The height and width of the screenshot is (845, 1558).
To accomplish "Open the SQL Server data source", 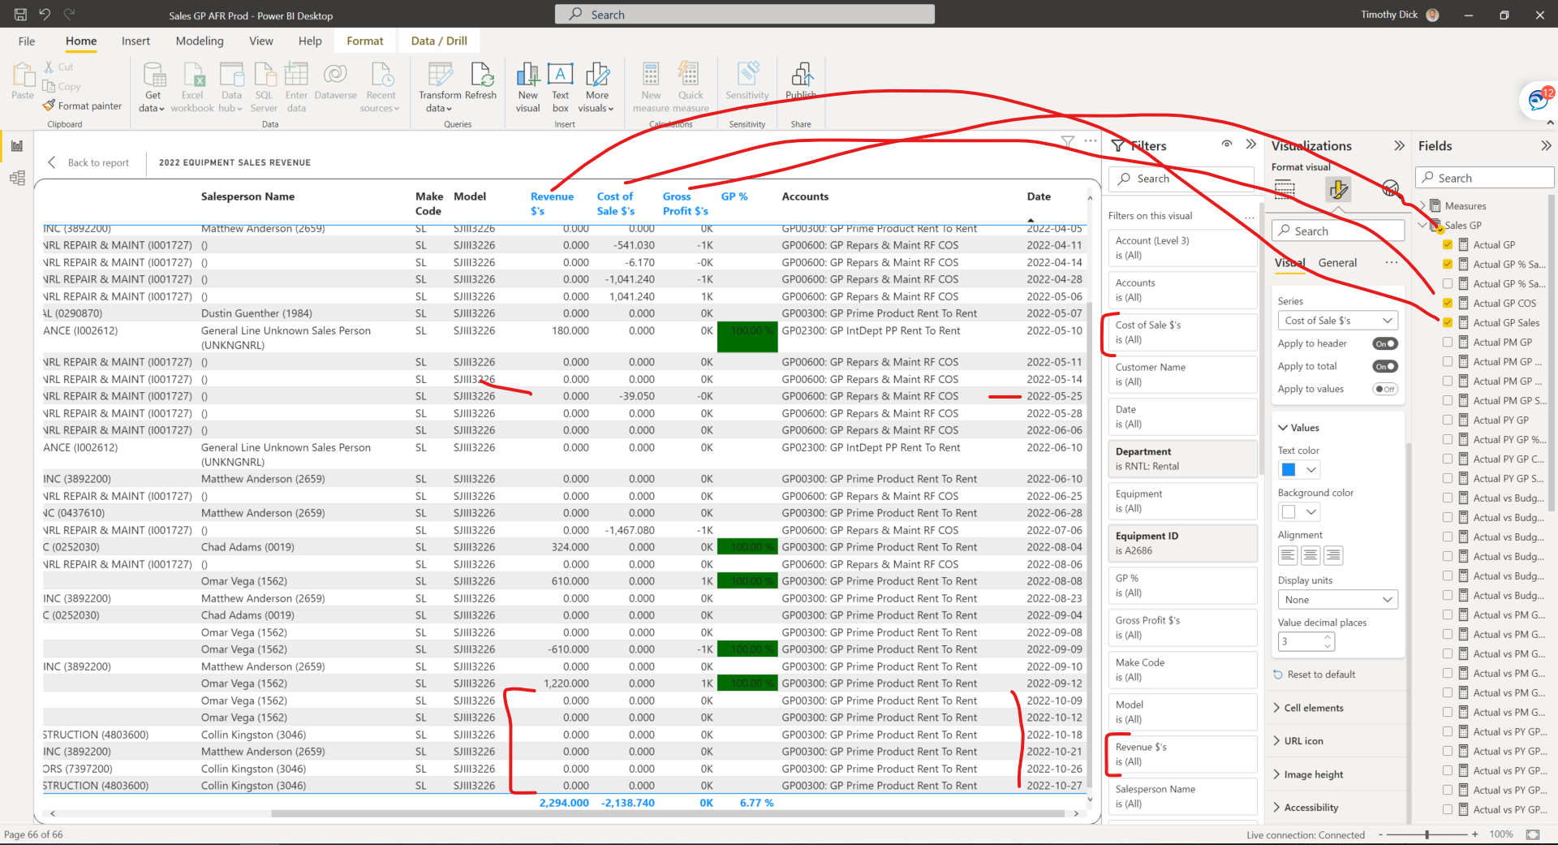I will pyautogui.click(x=264, y=87).
